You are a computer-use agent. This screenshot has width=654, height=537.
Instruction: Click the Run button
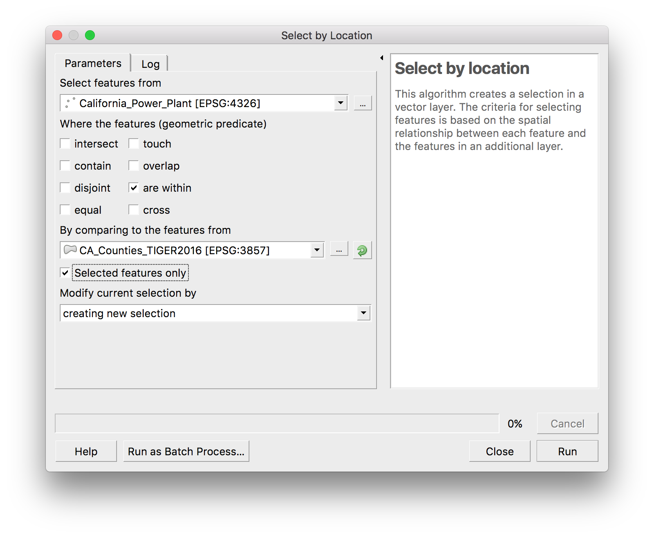point(567,451)
